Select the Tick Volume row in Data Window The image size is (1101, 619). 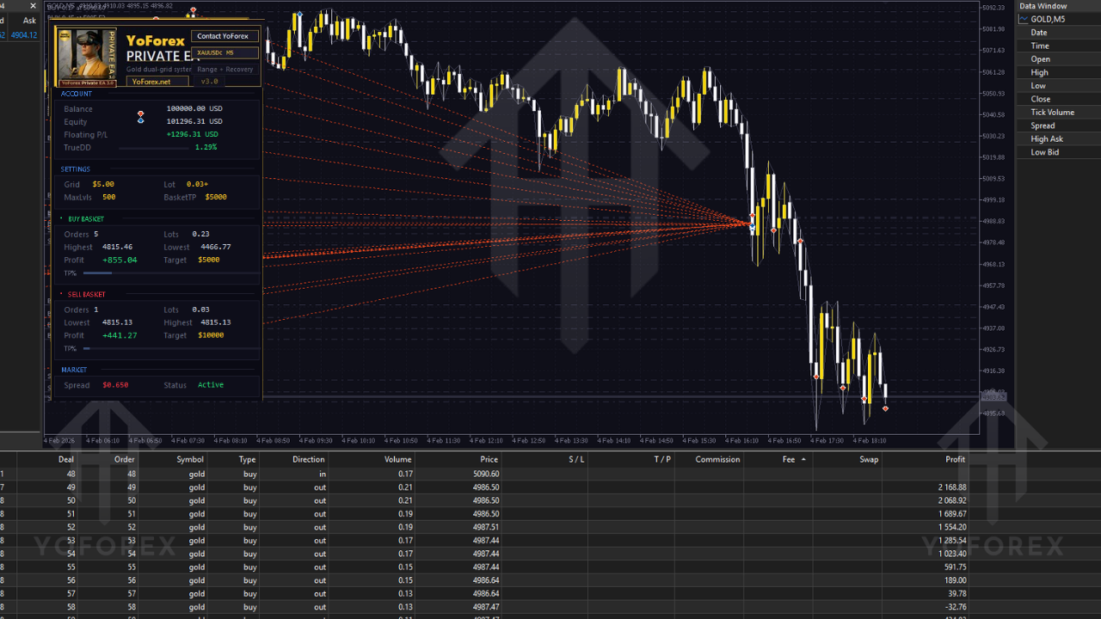[1053, 113]
